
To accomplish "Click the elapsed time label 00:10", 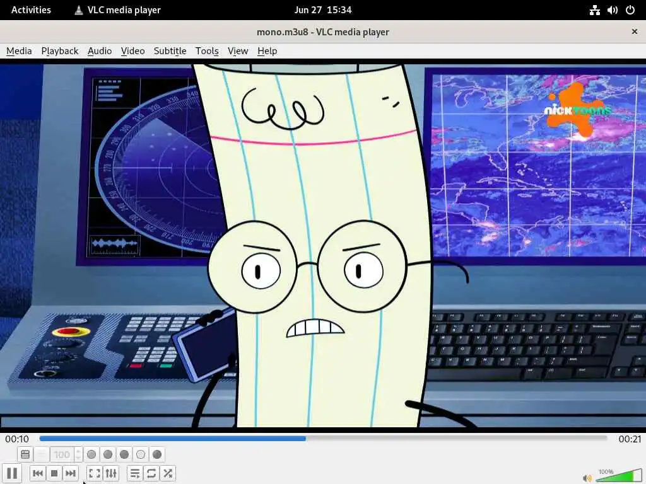I will [x=17, y=439].
